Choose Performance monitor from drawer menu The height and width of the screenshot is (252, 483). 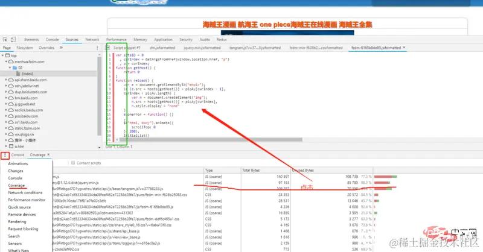point(27,200)
